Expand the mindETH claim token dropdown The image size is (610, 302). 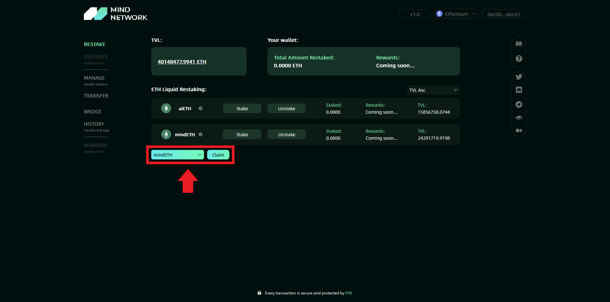[177, 155]
